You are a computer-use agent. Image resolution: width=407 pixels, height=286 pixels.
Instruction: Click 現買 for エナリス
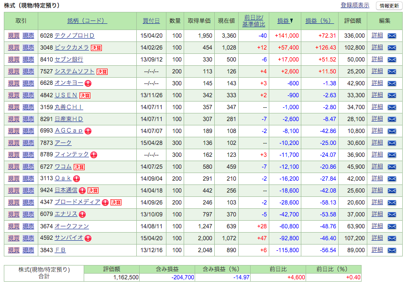click(x=14, y=214)
